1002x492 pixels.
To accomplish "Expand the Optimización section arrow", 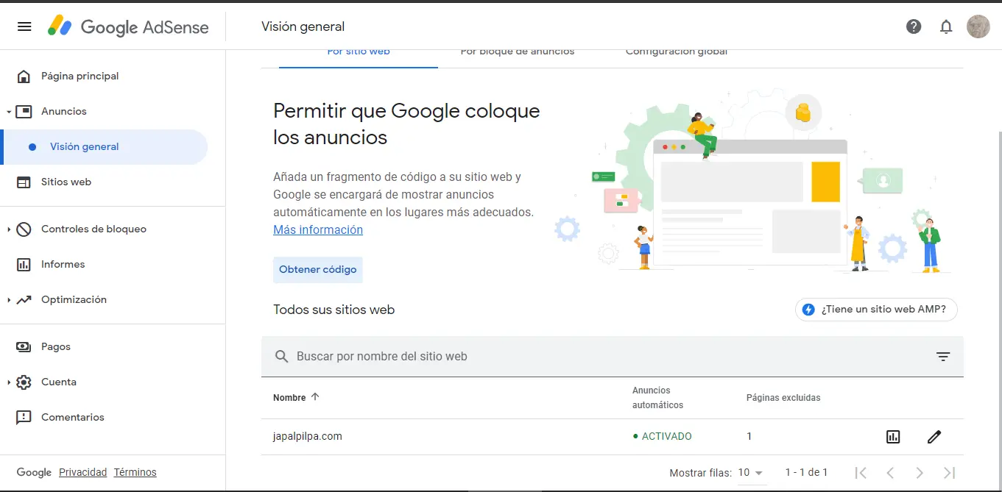I will [8, 300].
